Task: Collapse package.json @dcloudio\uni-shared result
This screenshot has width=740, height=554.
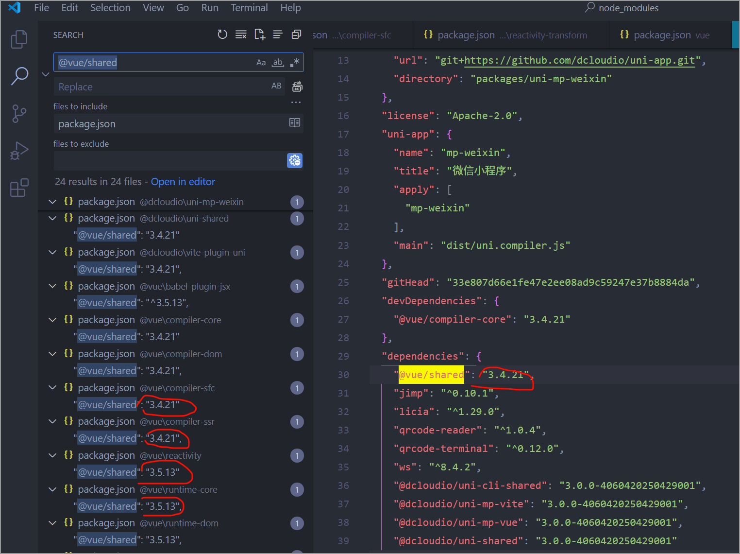Action: click(x=52, y=219)
